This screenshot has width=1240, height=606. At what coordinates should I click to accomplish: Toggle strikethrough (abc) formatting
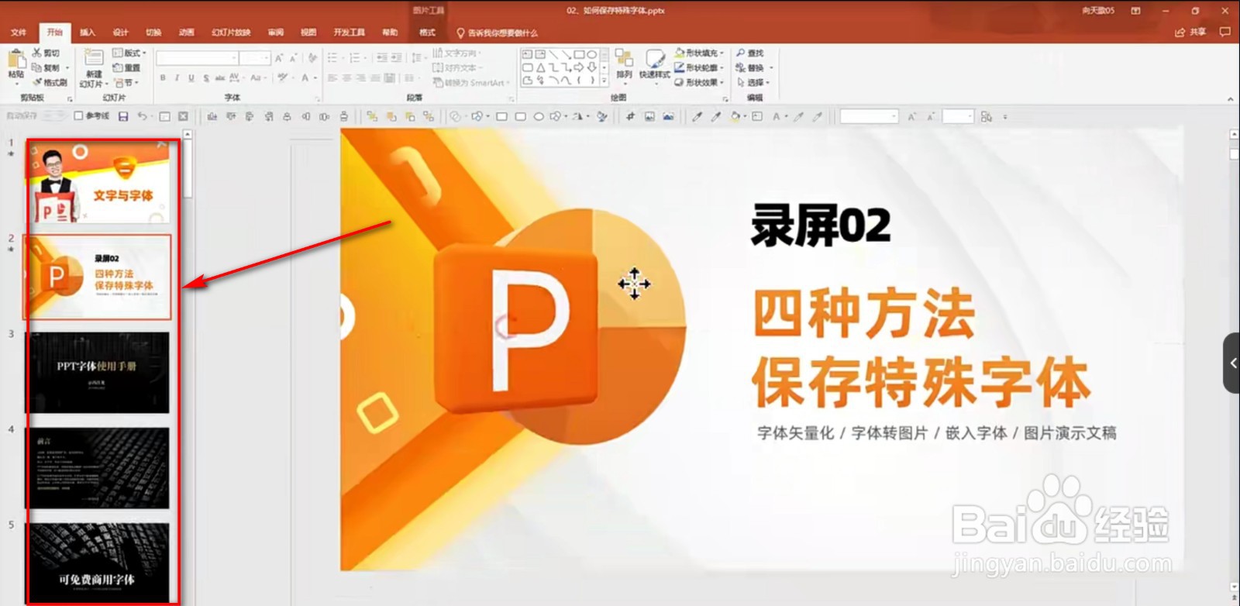[220, 77]
